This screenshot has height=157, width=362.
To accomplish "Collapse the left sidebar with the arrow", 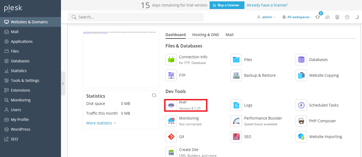I will click(x=63, y=84).
